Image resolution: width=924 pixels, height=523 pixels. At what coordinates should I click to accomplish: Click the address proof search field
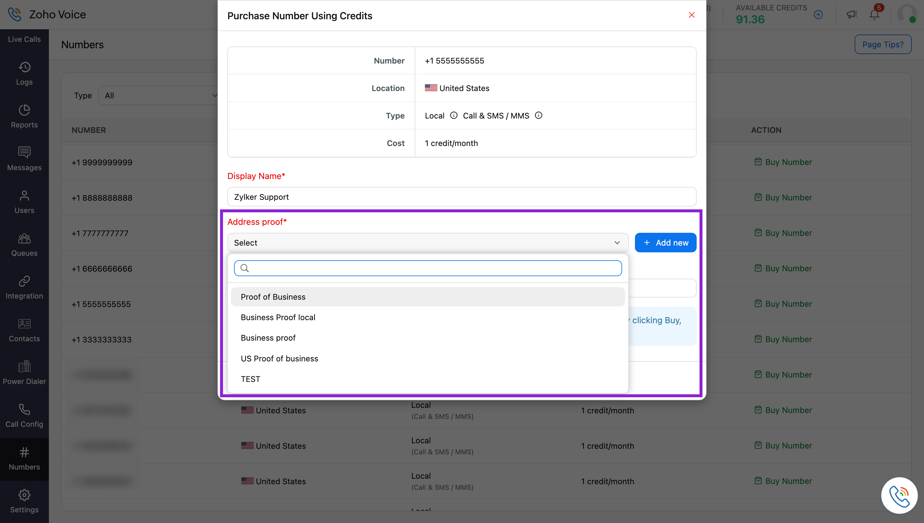[x=427, y=268]
